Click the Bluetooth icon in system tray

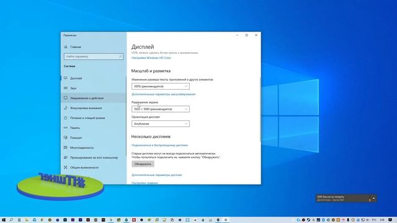pos(323,220)
